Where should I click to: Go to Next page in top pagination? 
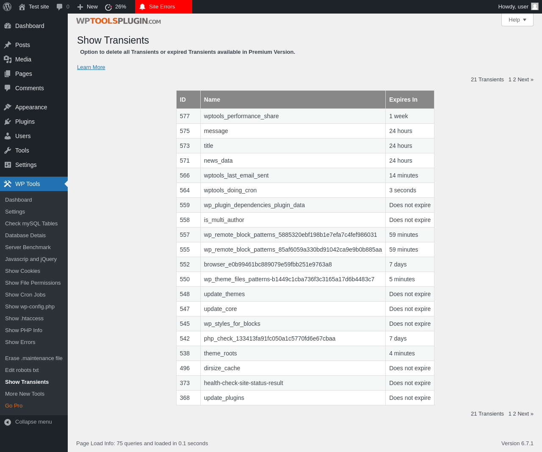525,80
